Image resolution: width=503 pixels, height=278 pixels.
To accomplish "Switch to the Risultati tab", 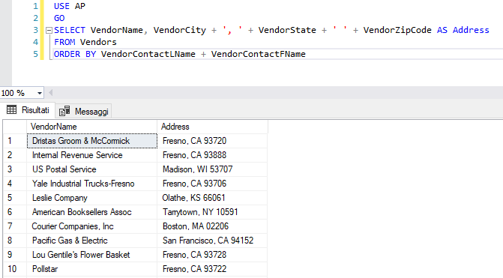I will 28,110.
